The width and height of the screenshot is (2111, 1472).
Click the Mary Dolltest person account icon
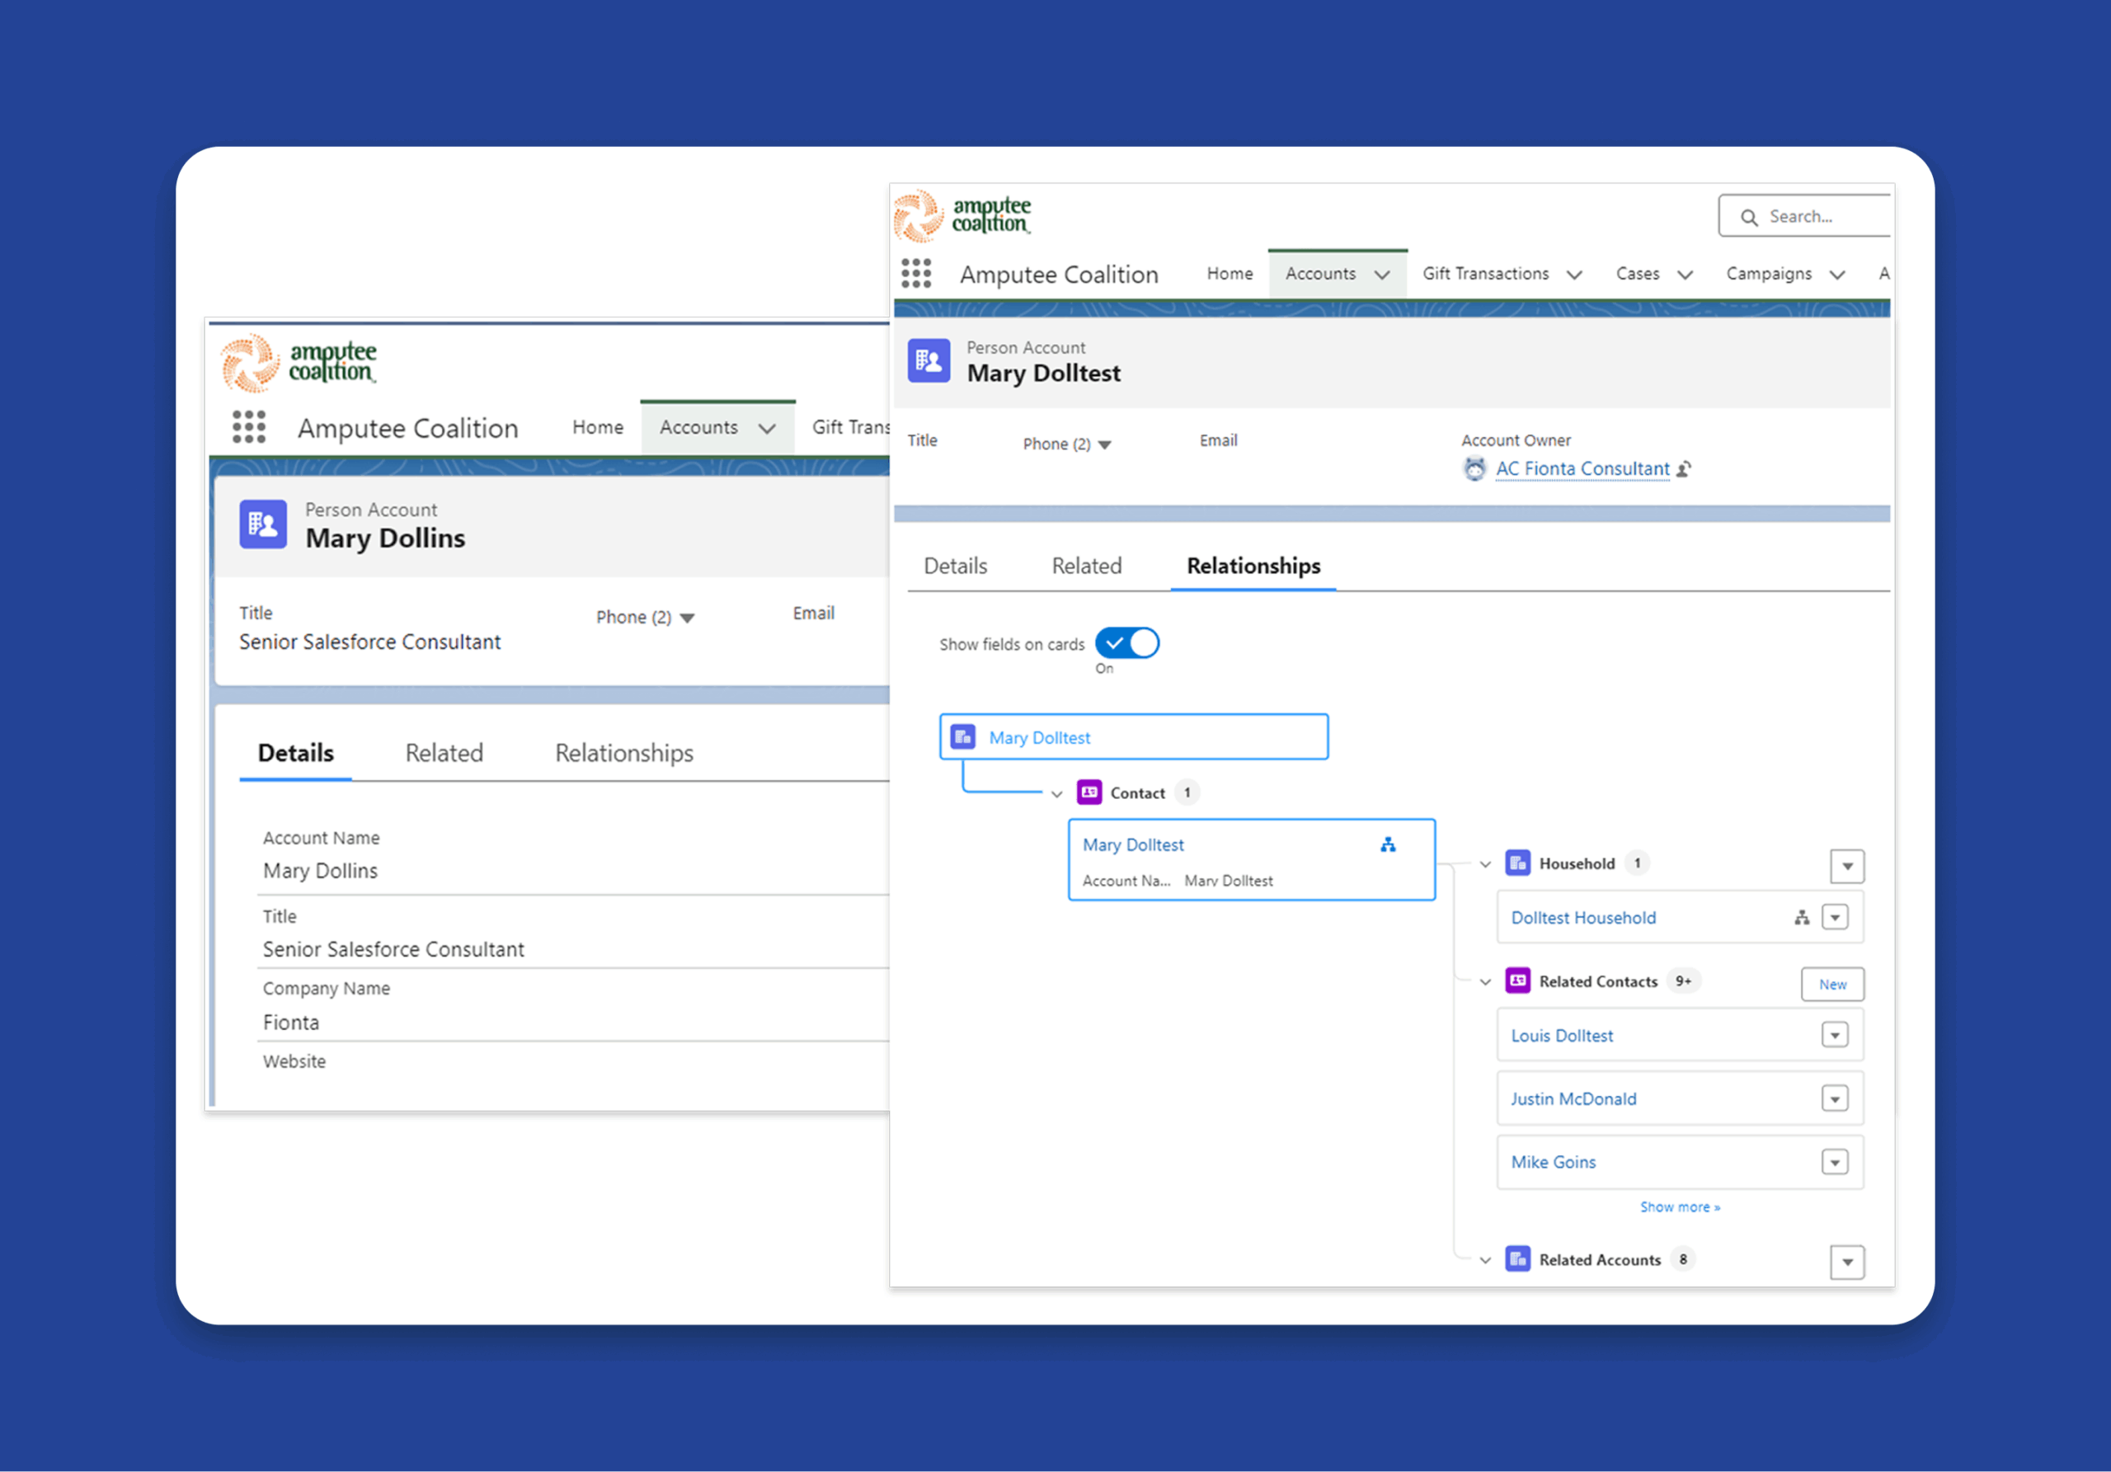929,360
